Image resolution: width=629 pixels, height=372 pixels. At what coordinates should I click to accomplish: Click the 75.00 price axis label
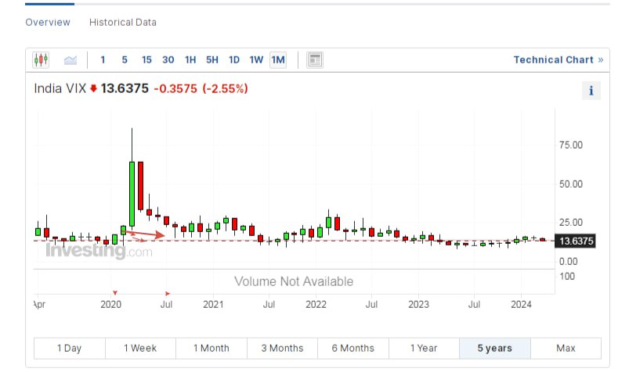click(571, 145)
